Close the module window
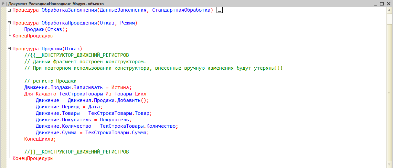The width and height of the screenshot is (393, 168). click(x=389, y=4)
